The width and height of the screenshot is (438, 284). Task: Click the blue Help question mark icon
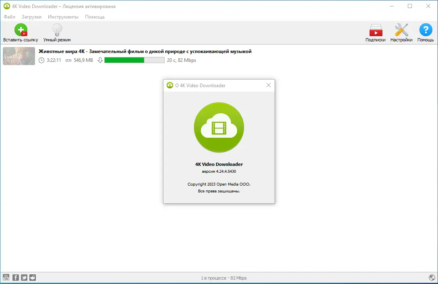[x=425, y=30]
